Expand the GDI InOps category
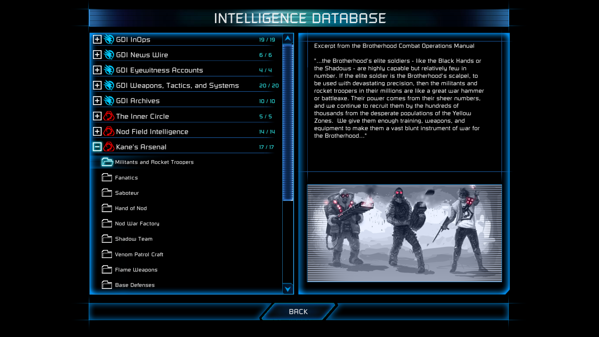This screenshot has height=337, width=599. pyautogui.click(x=97, y=39)
